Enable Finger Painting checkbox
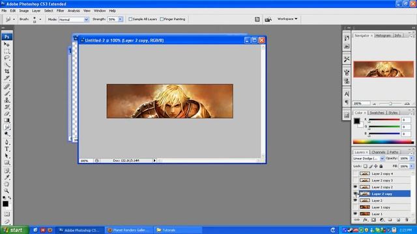 pyautogui.click(x=162, y=19)
